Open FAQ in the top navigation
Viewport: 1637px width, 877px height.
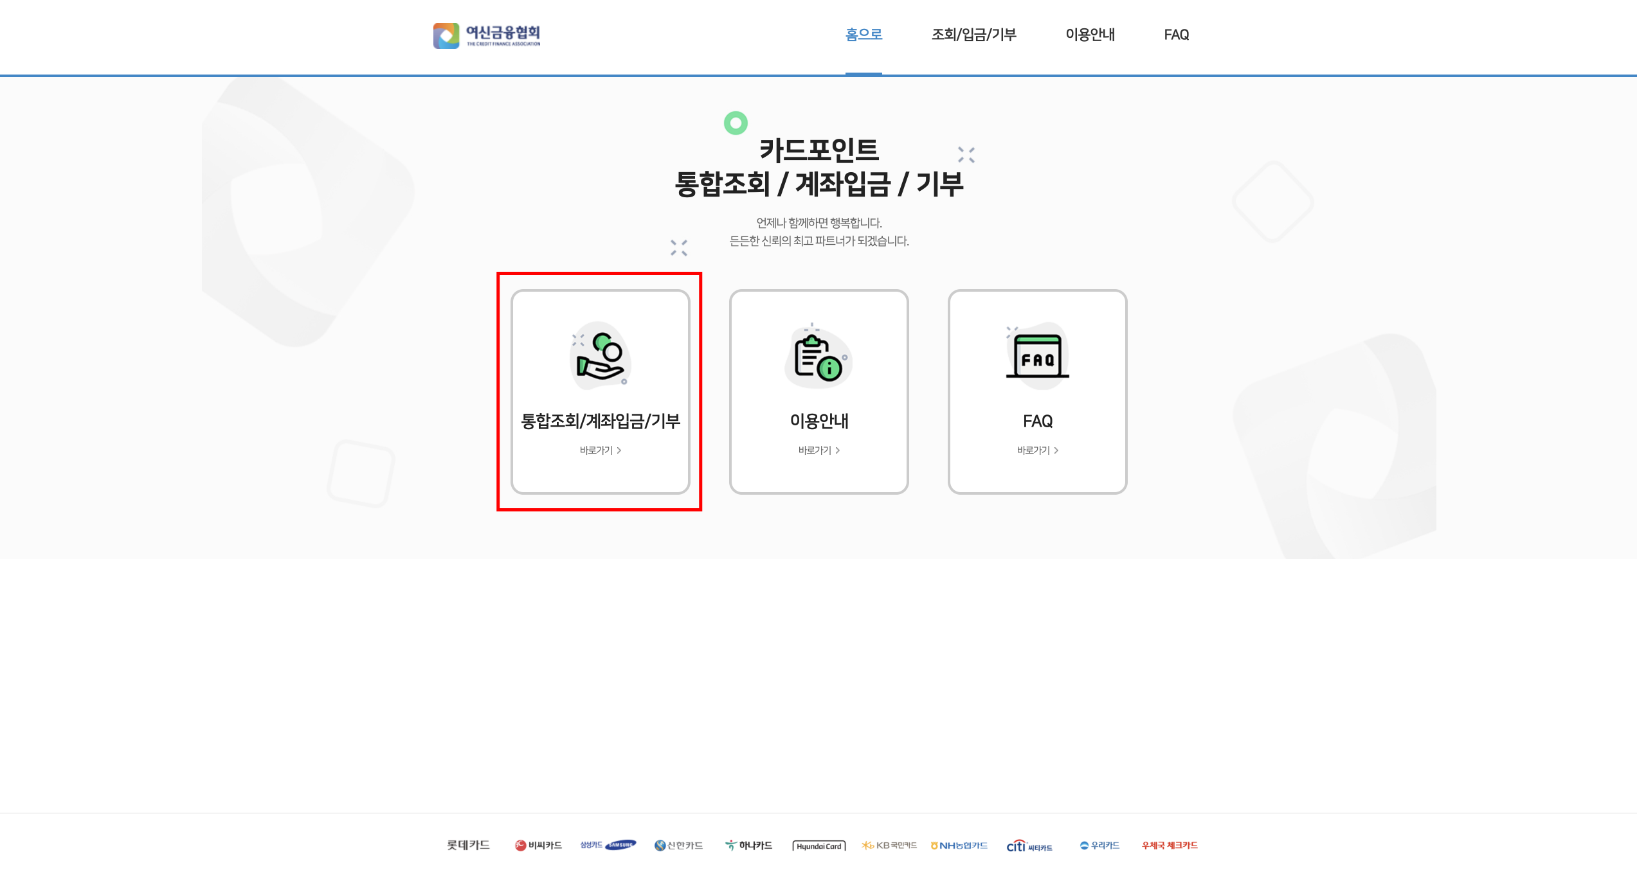[x=1176, y=34]
